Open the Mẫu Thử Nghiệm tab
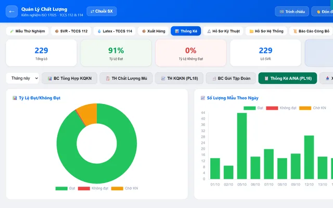This screenshot has height=208, width=333. tap(28, 31)
